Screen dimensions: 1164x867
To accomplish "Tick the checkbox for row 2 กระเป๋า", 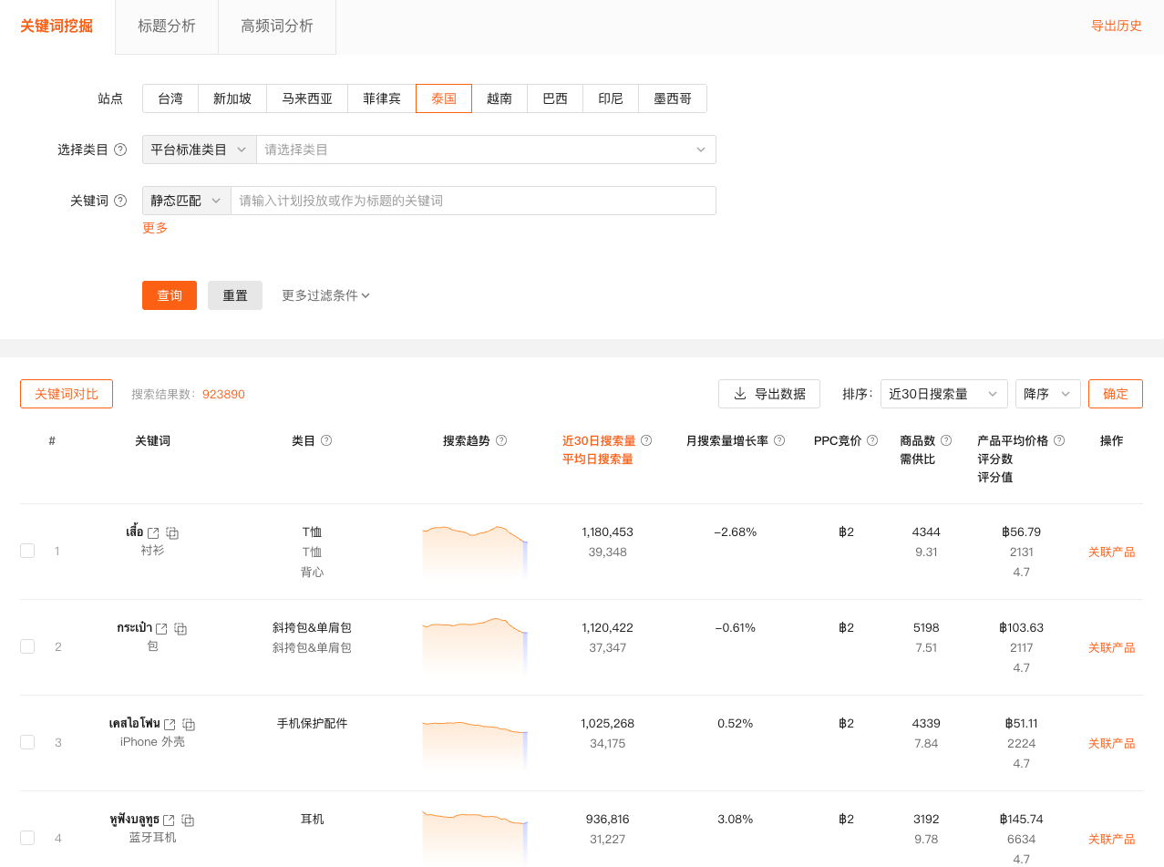I will pyautogui.click(x=27, y=646).
